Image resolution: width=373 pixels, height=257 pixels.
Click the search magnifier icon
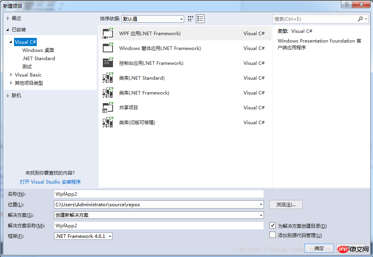coord(360,19)
